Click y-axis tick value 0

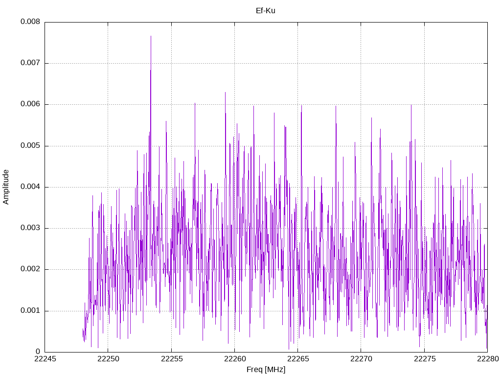pyautogui.click(x=38, y=352)
